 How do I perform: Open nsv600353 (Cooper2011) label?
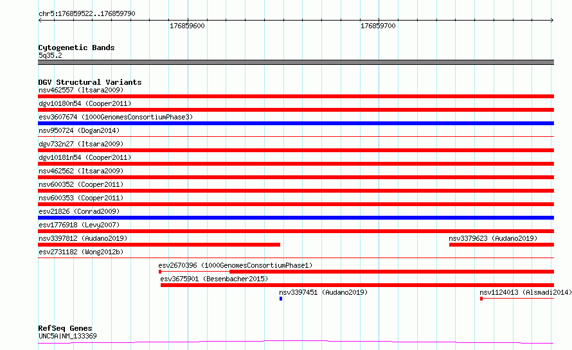81,198
